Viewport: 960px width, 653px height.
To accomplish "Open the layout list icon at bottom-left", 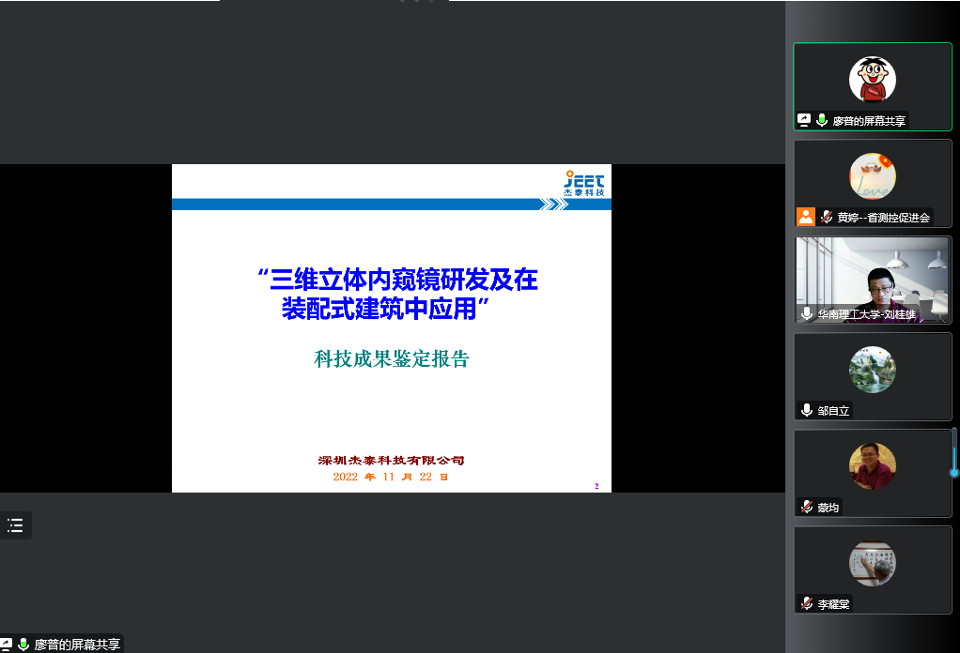I will click(16, 525).
